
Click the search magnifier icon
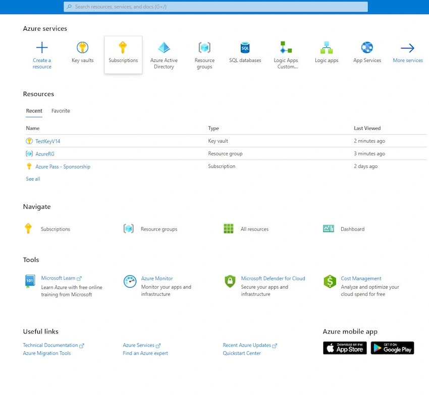[69, 7]
